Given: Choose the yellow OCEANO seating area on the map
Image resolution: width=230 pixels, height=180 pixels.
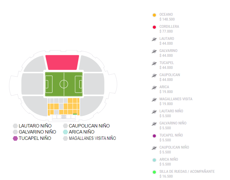Looking at the screenshot, I should pos(73,106).
